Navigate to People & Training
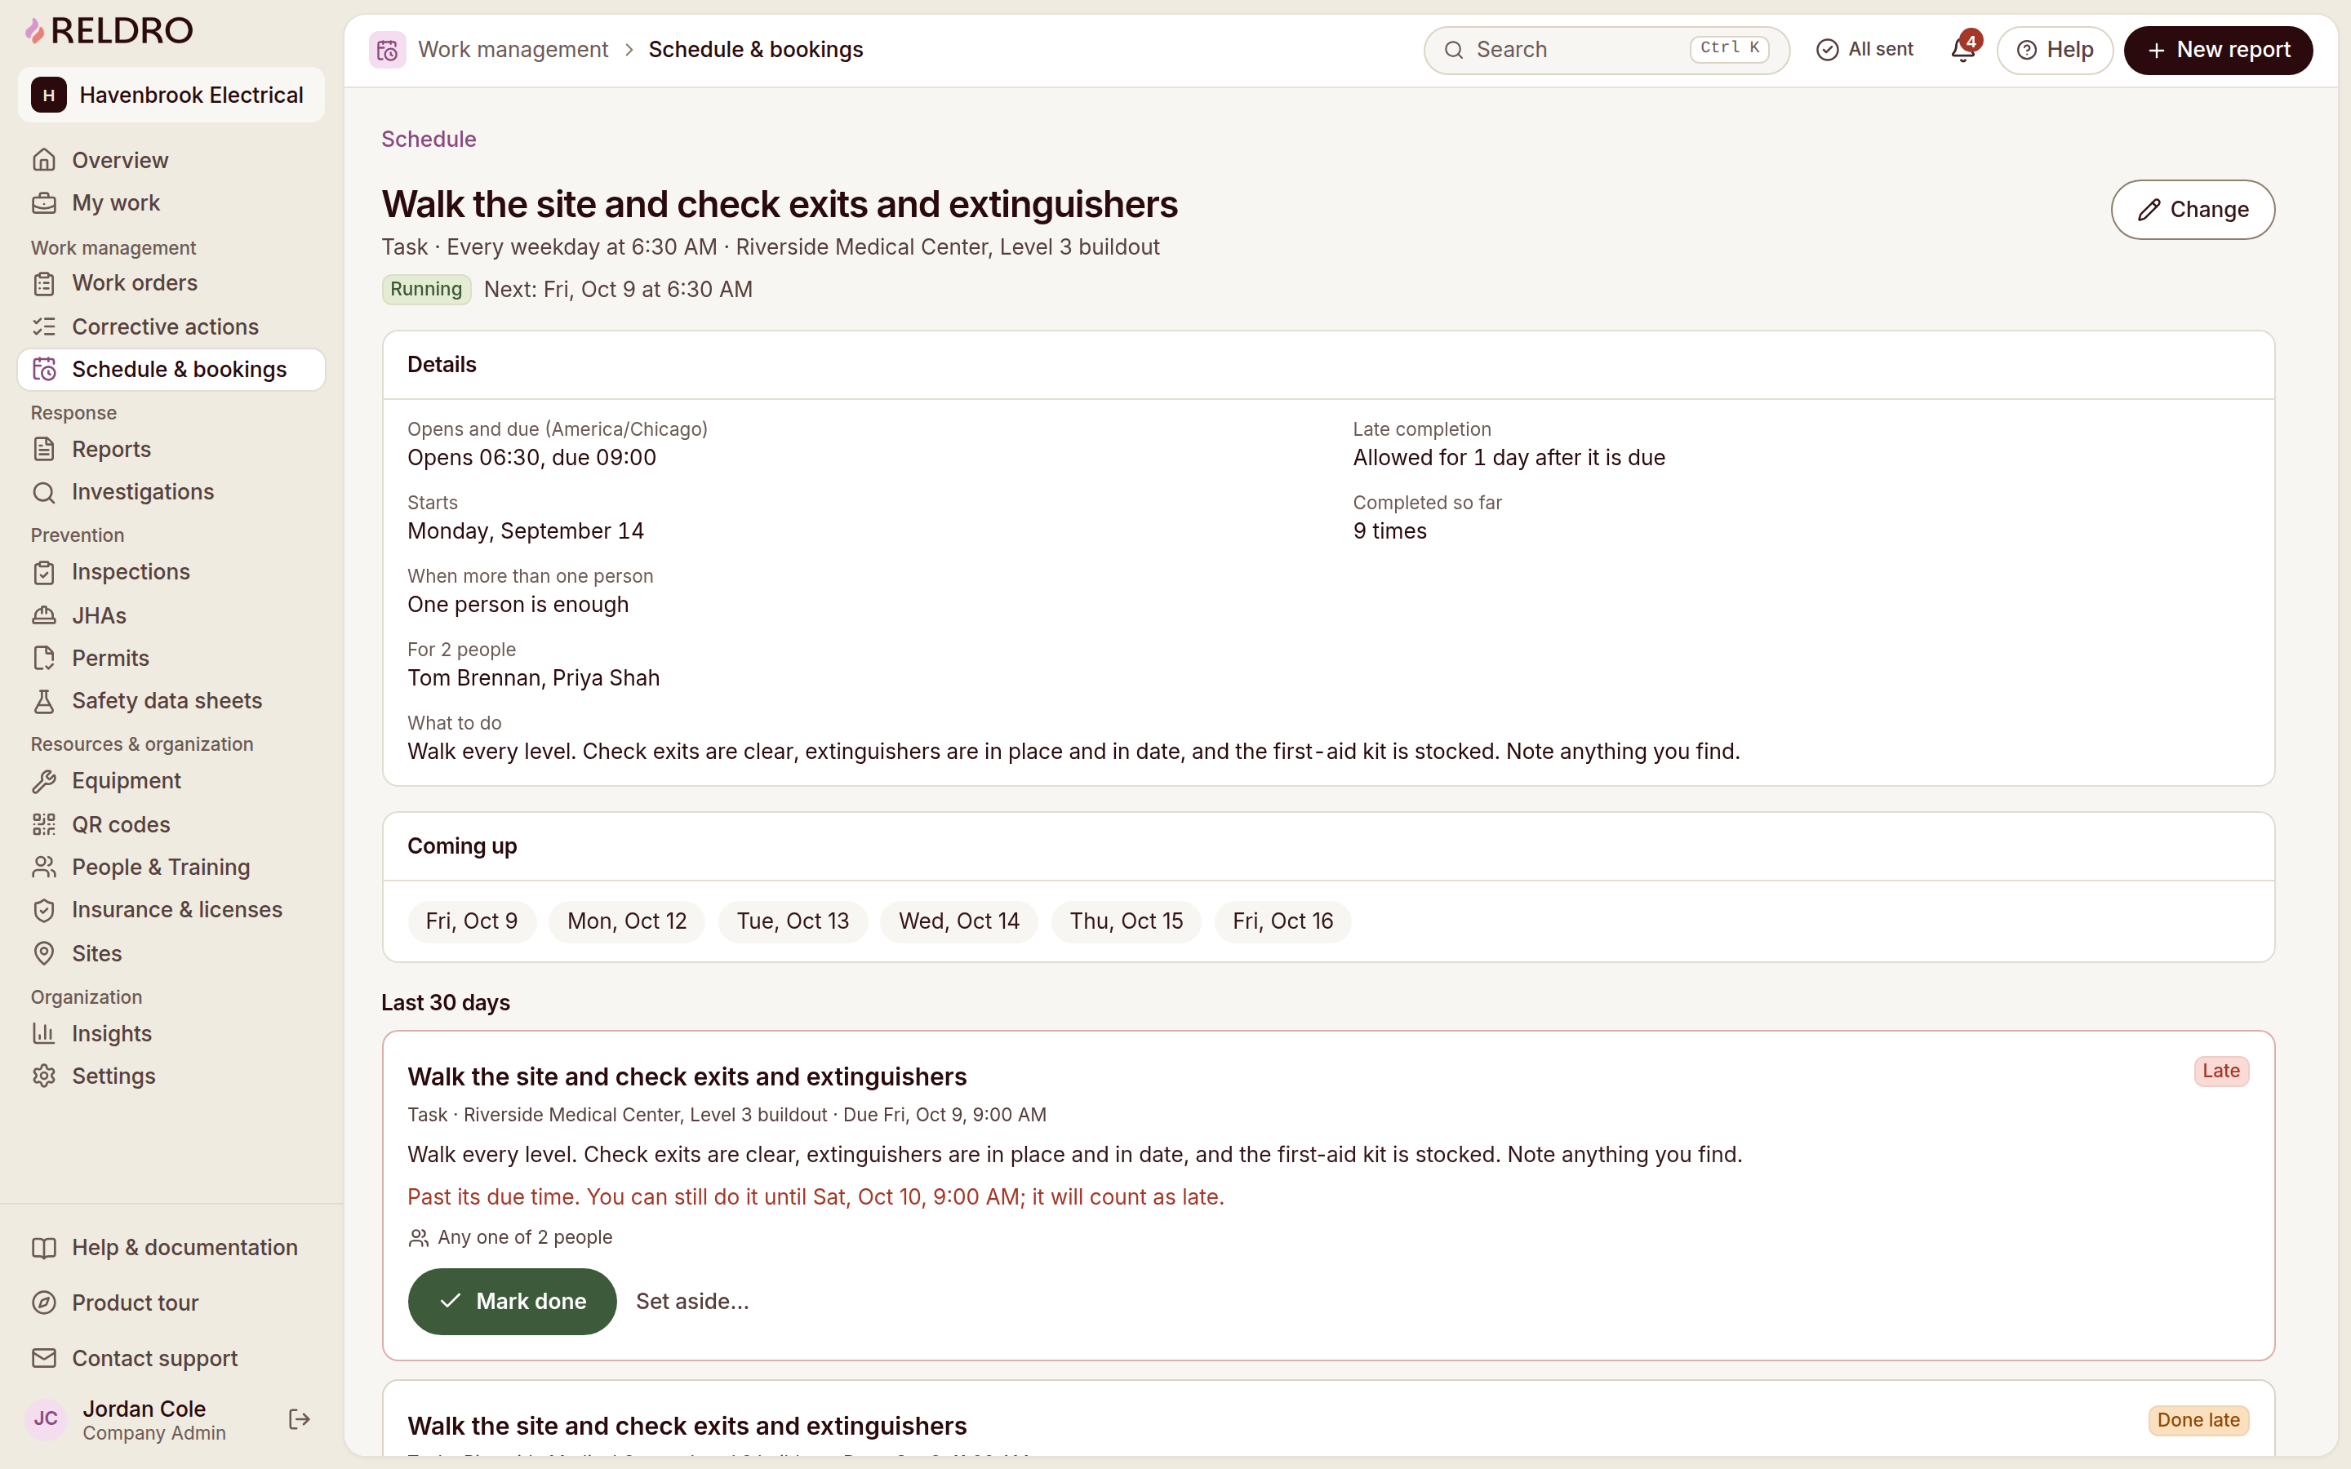Viewport: 2351px width, 1469px height. point(171,868)
